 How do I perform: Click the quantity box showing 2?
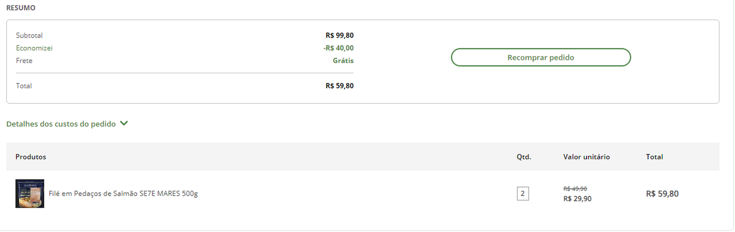pos(523,193)
